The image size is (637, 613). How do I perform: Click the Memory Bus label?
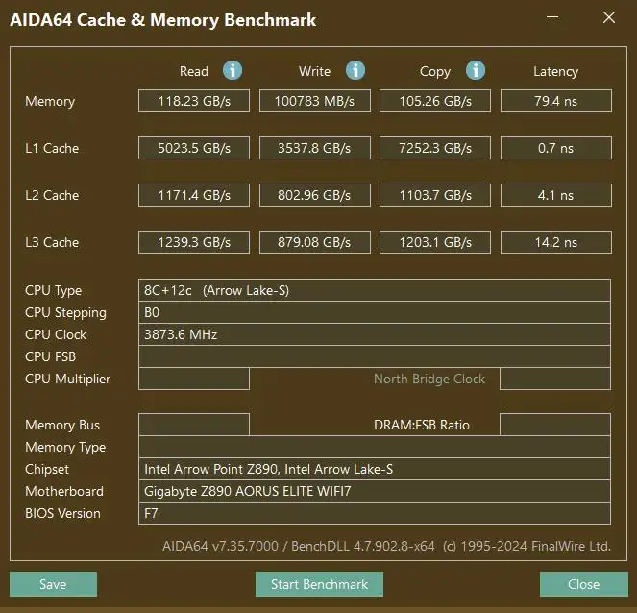[62, 426]
